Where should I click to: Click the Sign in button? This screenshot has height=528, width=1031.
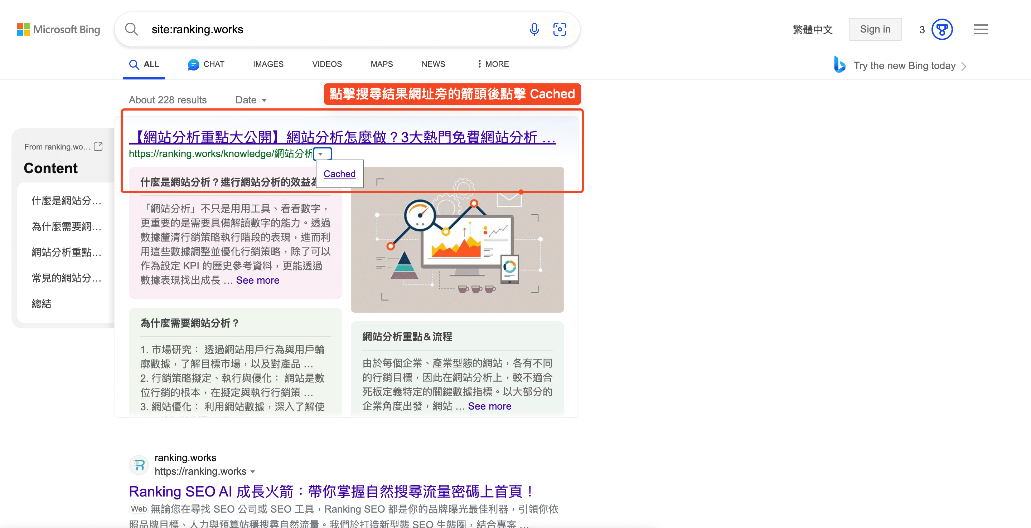(875, 29)
